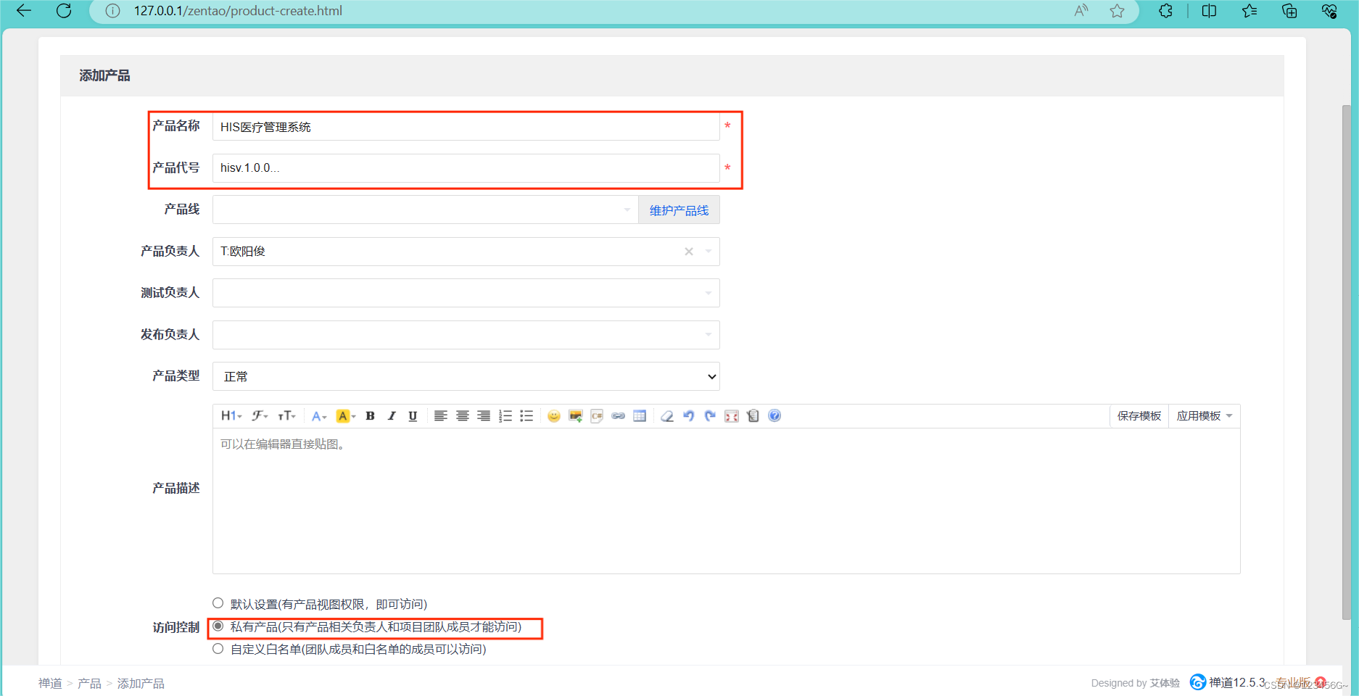Open the font family dropdown in the editor
The width and height of the screenshot is (1359, 696).
(x=260, y=416)
